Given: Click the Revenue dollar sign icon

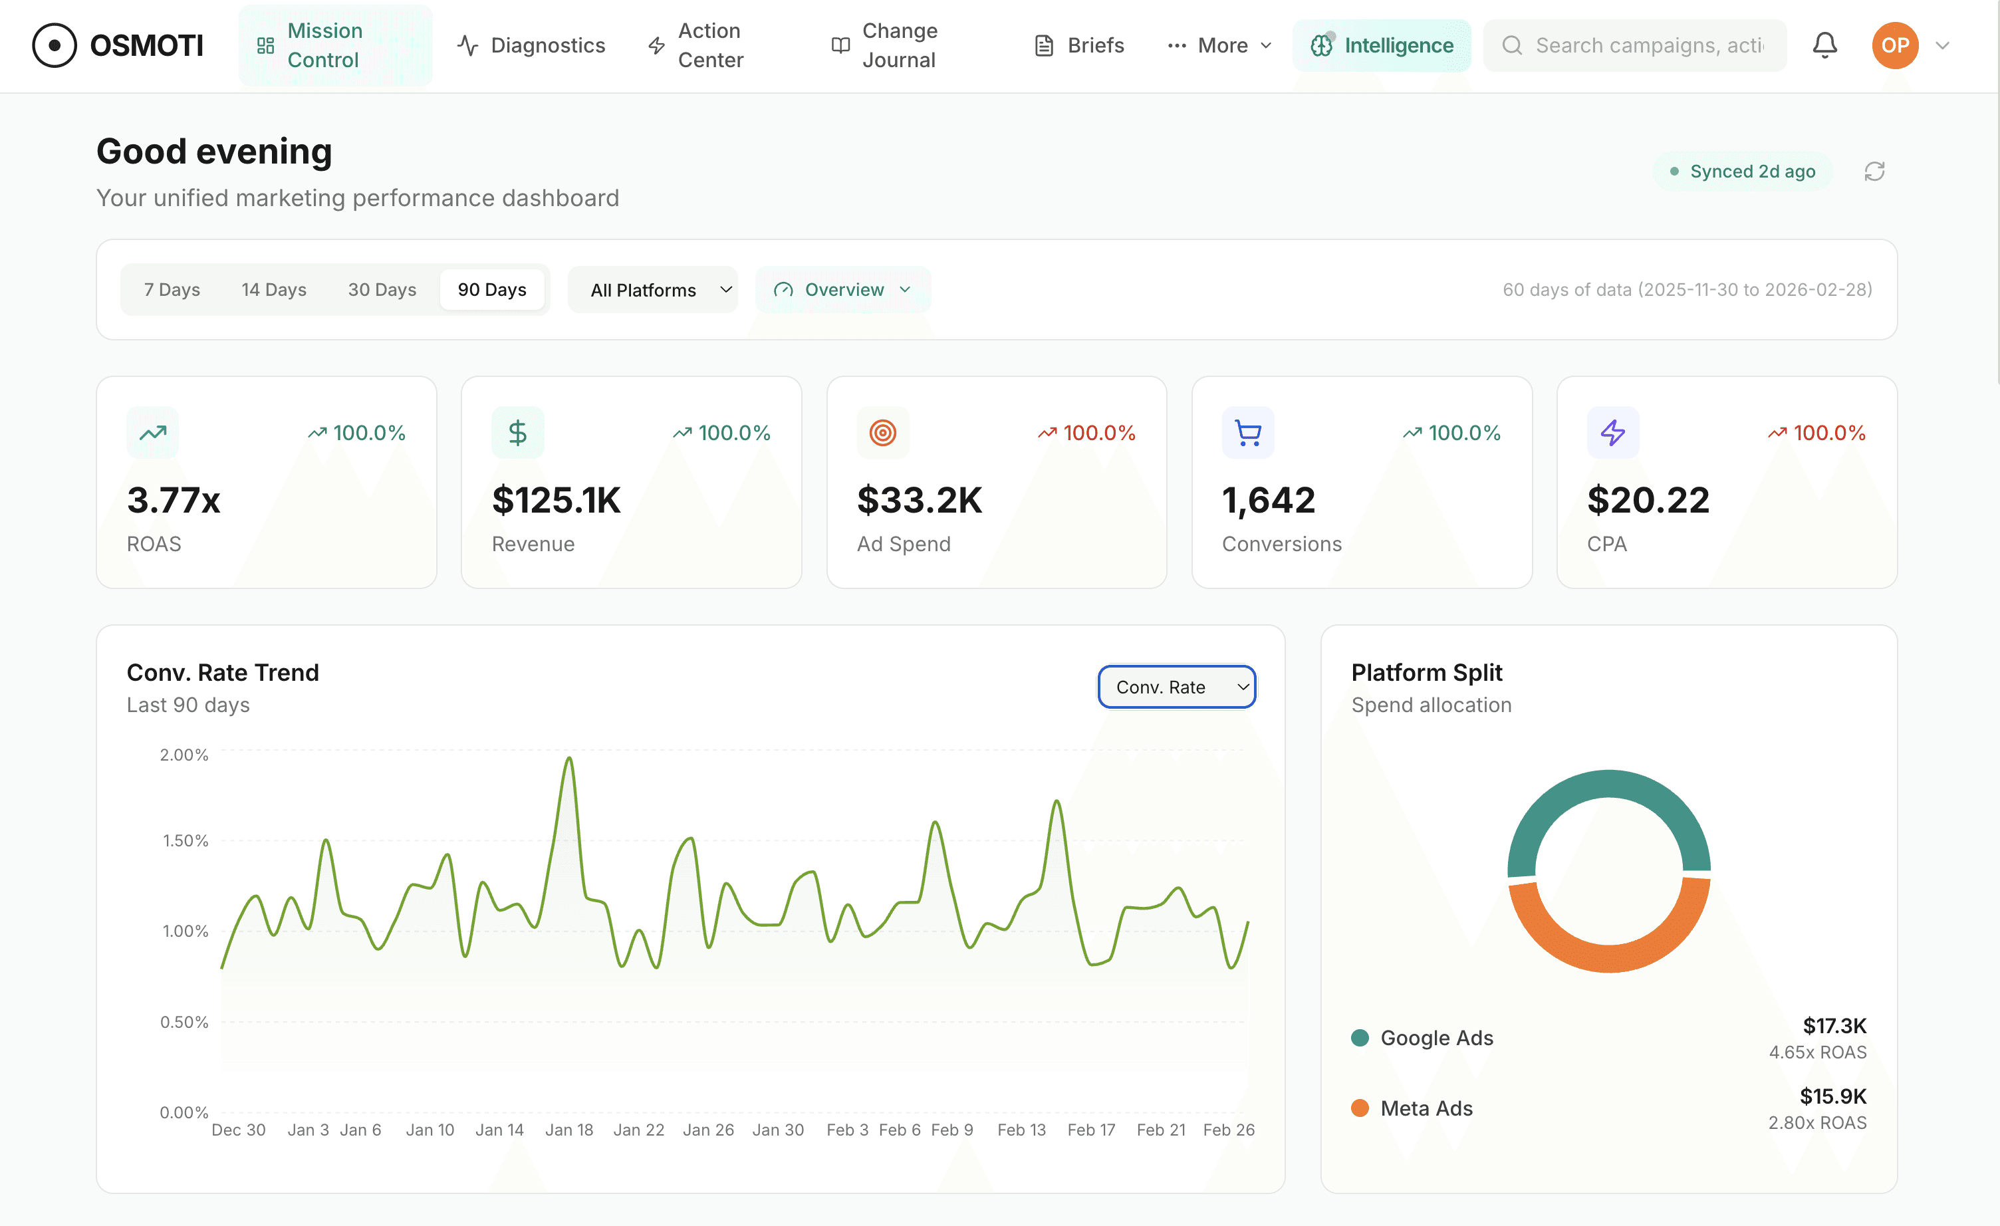Looking at the screenshot, I should (x=517, y=432).
